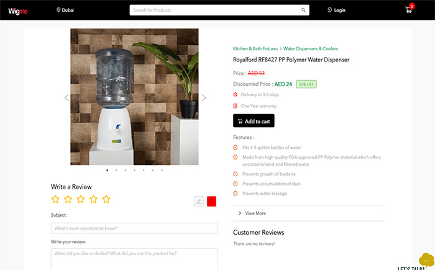Screen dimensions: 435x270
Task: Click the red delete review icon
Action: (211, 202)
